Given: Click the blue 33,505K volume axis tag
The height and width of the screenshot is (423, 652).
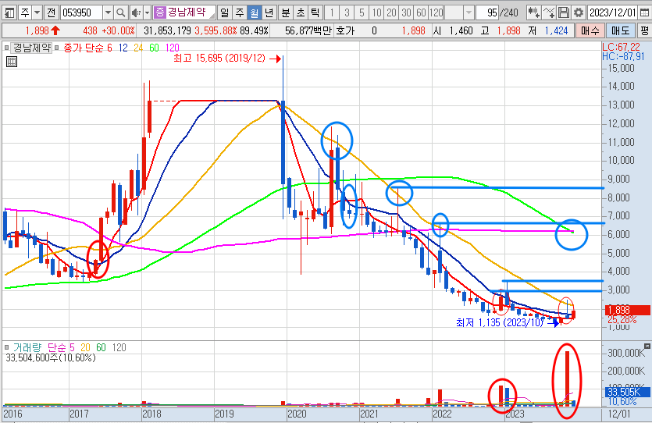Looking at the screenshot, I should [627, 392].
